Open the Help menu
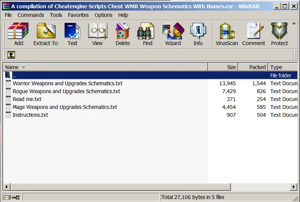Image resolution: width=300 pixels, height=202 pixels. pyautogui.click(x=123, y=15)
